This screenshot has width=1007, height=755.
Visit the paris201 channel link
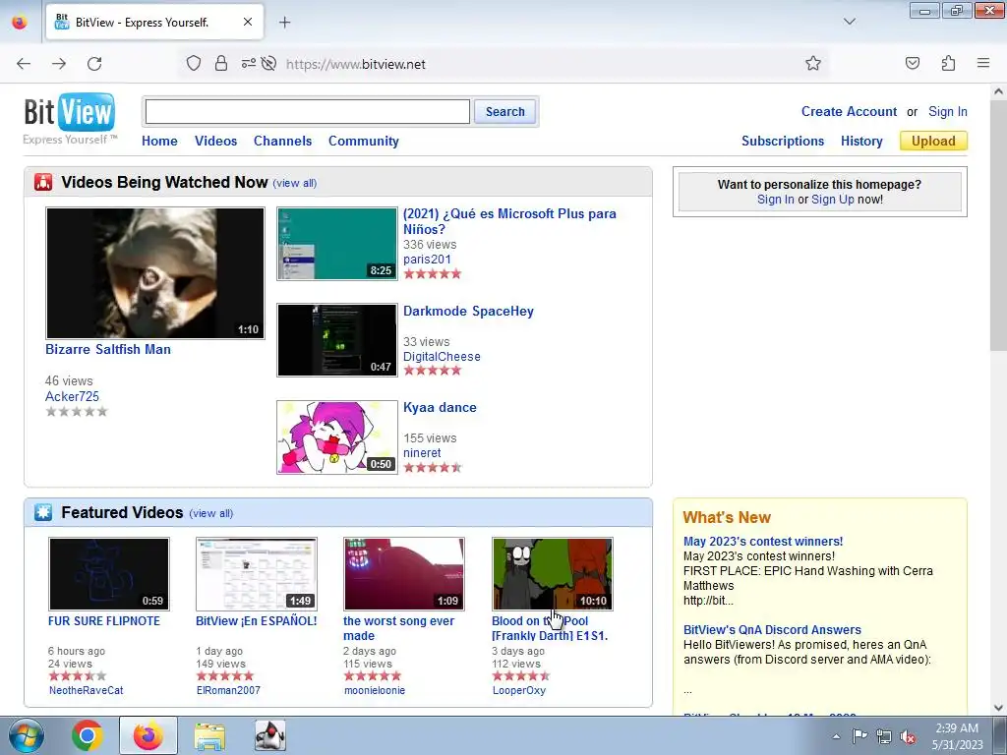(427, 259)
